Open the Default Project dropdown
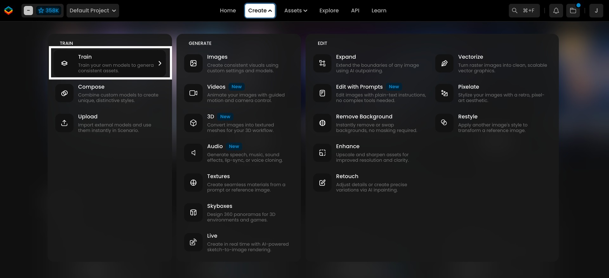This screenshot has width=609, height=278. [93, 11]
